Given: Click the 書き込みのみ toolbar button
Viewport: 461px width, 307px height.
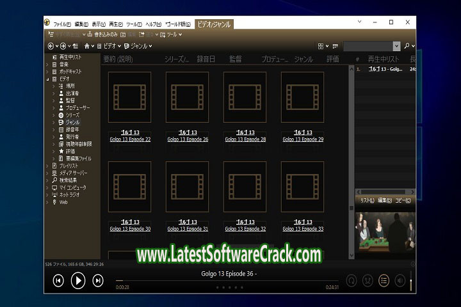Looking at the screenshot, I should point(102,35).
